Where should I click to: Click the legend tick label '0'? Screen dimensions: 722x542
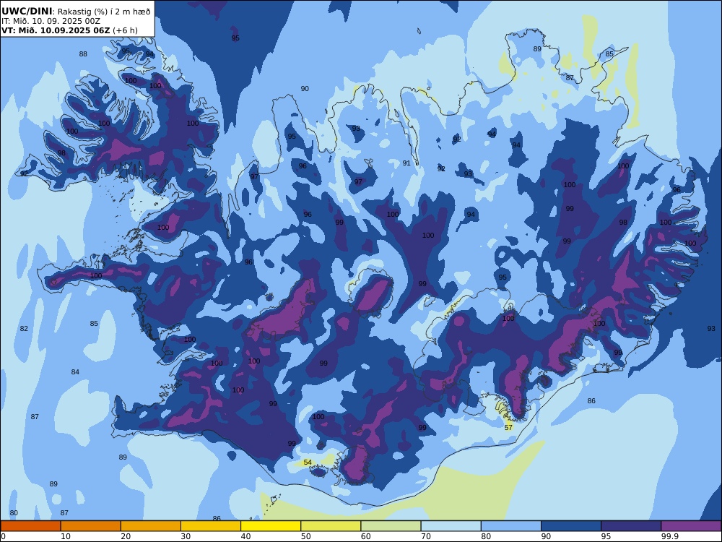coord(3,536)
